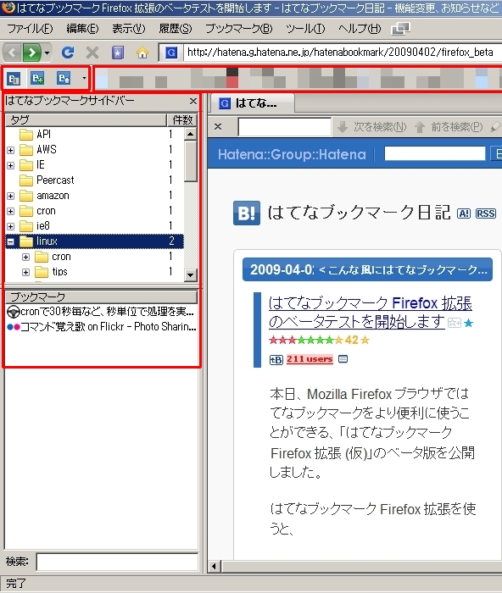Click the tag list scroll down arrow
The image size is (502, 593).
[191, 275]
